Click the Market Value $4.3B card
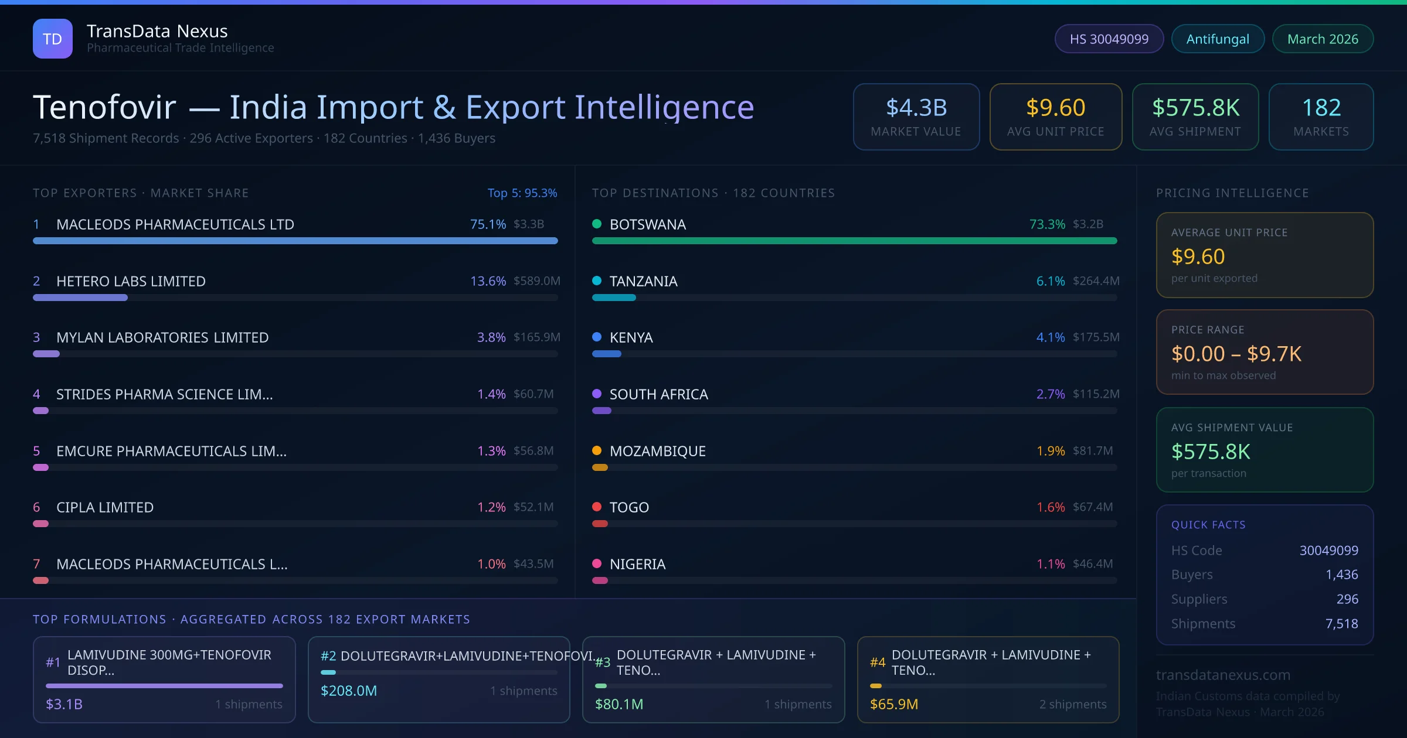The image size is (1407, 738). [x=916, y=117]
